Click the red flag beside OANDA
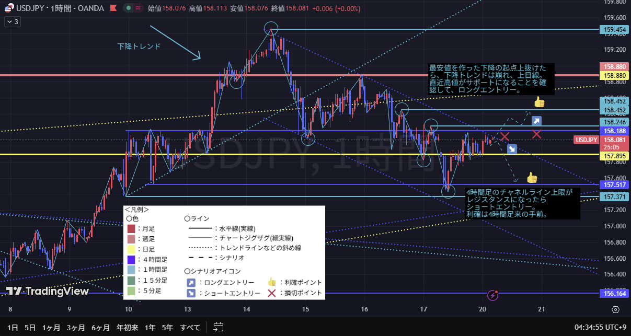Screen dimensions: 631x336 click(111, 8)
